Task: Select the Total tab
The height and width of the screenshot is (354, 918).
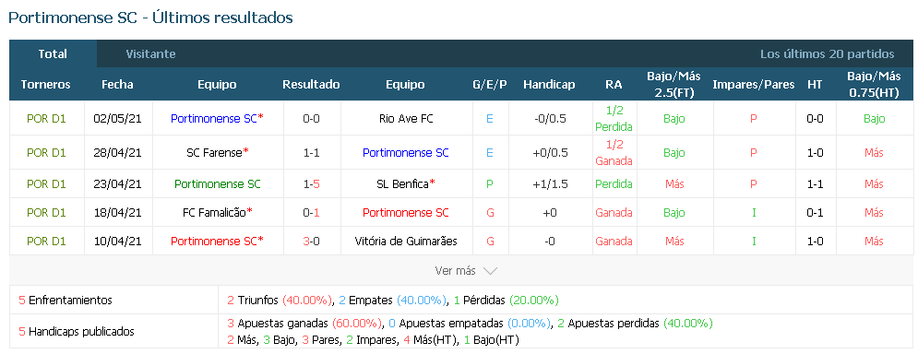Action: tap(53, 53)
